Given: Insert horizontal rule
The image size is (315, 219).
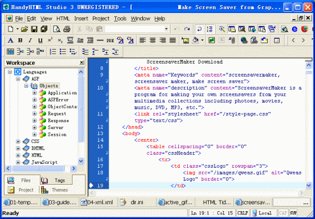Looking at the screenshot, I should 100,41.
